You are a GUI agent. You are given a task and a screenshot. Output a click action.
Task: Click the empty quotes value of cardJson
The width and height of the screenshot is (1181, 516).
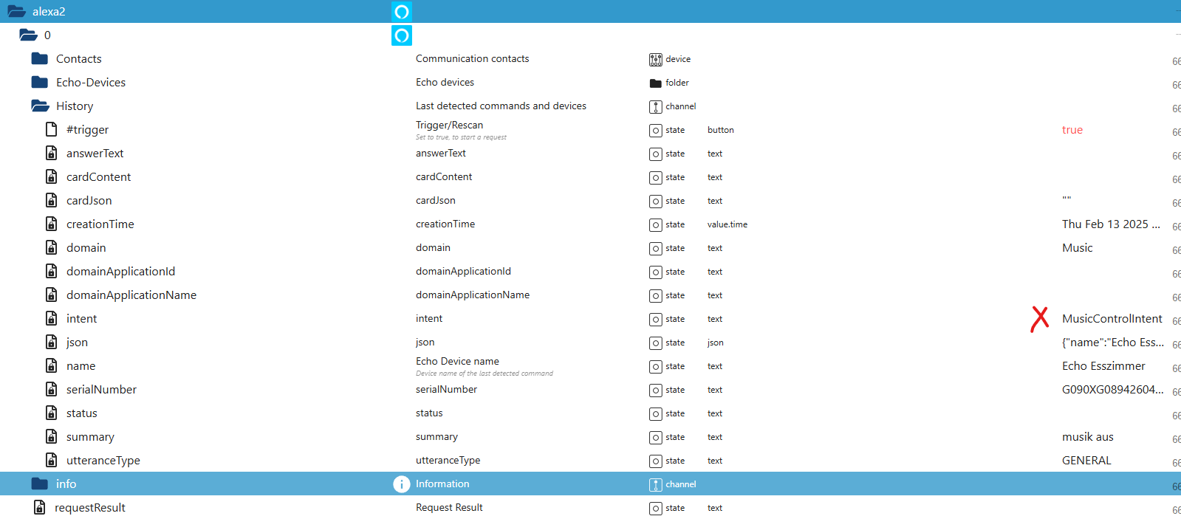click(1067, 199)
